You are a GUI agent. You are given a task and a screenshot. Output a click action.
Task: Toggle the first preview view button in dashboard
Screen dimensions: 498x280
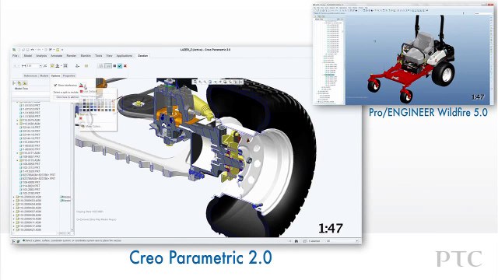coord(101,65)
